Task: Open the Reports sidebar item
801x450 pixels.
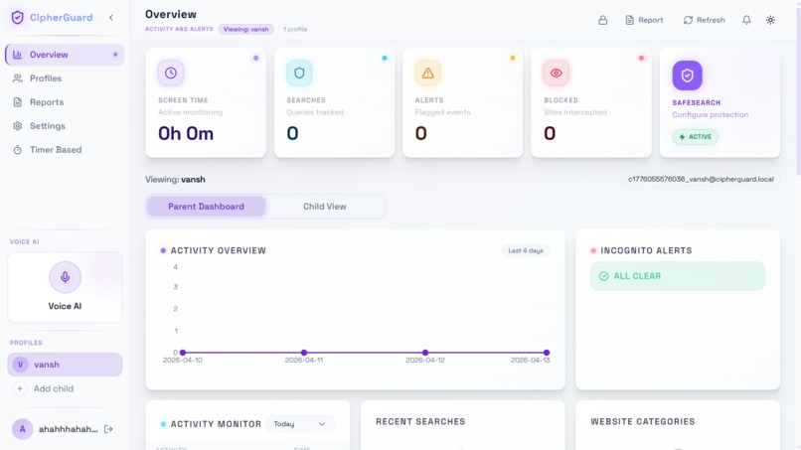Action: point(65,102)
